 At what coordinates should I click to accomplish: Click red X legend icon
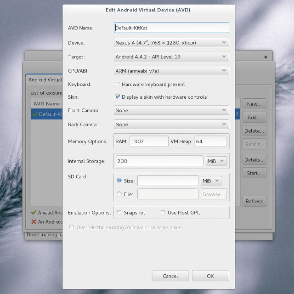pyautogui.click(x=34, y=221)
